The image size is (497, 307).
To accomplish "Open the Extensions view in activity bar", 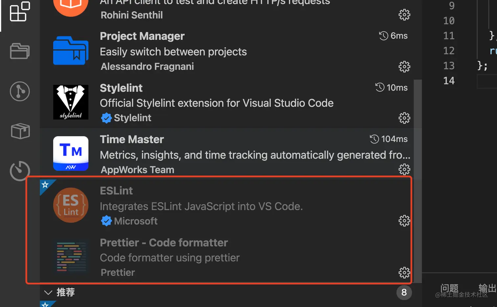I will [20, 12].
